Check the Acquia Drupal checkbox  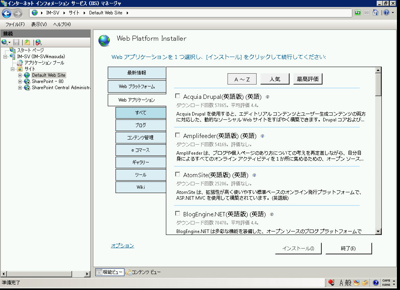point(178,96)
